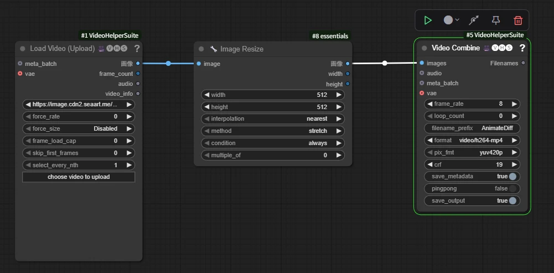
Task: Open the force_size Disabled dropdown
Action: coord(79,129)
